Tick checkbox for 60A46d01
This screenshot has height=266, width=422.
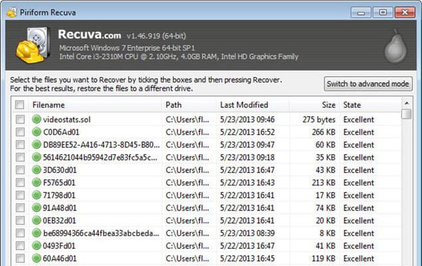(20, 259)
